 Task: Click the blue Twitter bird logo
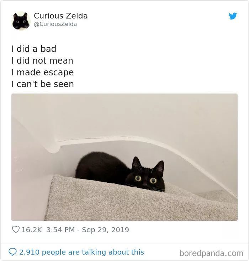(233, 16)
